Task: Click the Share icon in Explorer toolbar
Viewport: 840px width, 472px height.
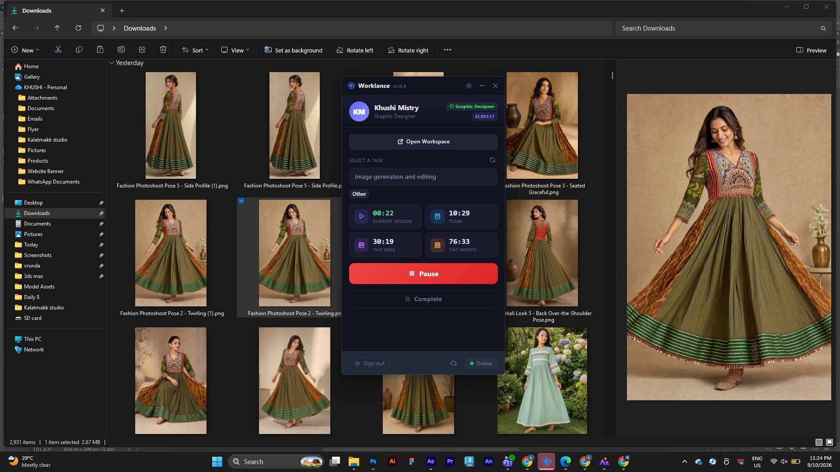Action: coord(142,50)
